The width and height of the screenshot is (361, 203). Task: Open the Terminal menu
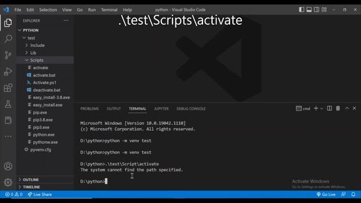[x=109, y=10]
